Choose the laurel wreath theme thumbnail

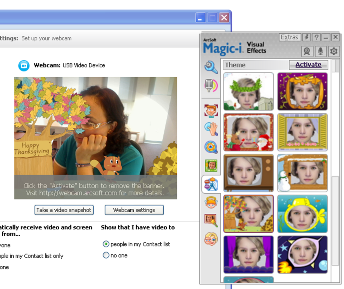click(248, 91)
